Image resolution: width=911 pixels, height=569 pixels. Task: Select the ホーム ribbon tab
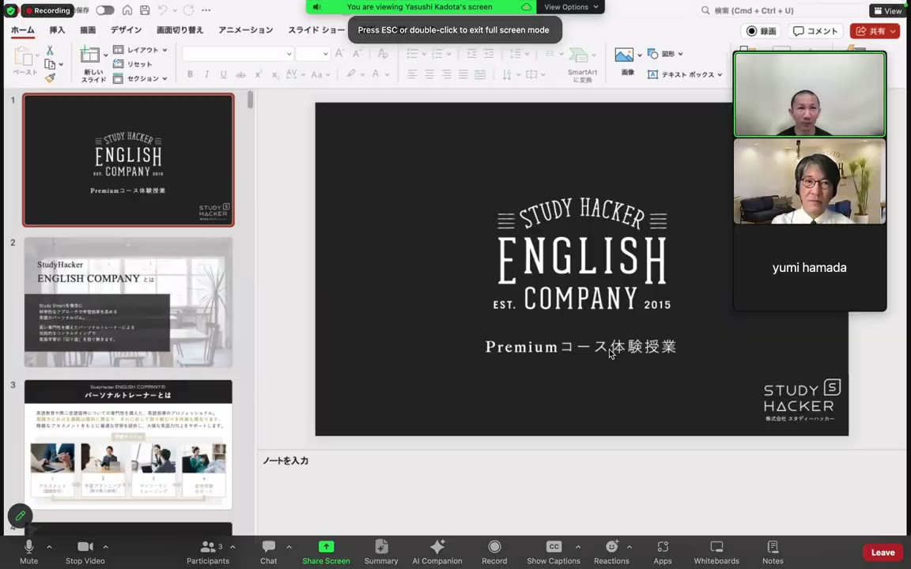point(23,30)
